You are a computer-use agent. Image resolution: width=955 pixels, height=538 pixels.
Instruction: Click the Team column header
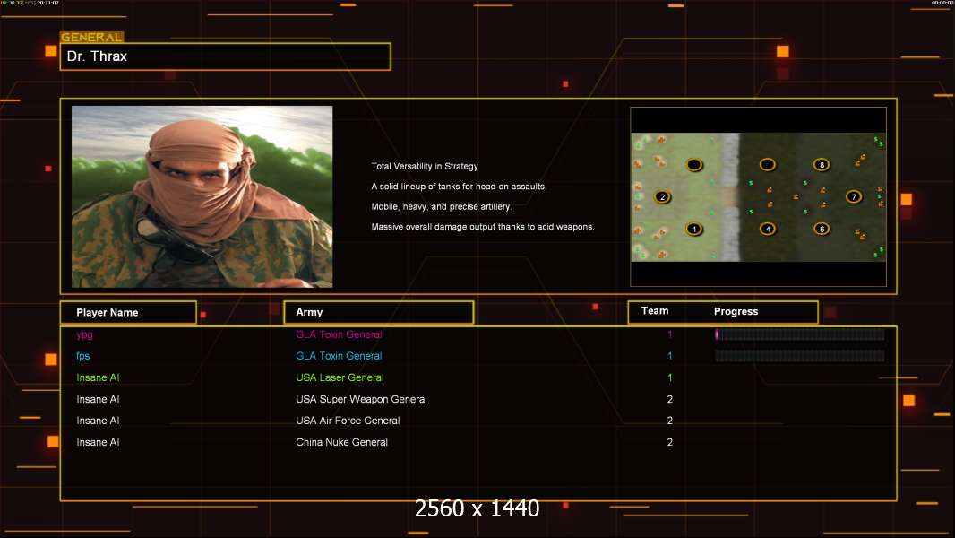[655, 311]
